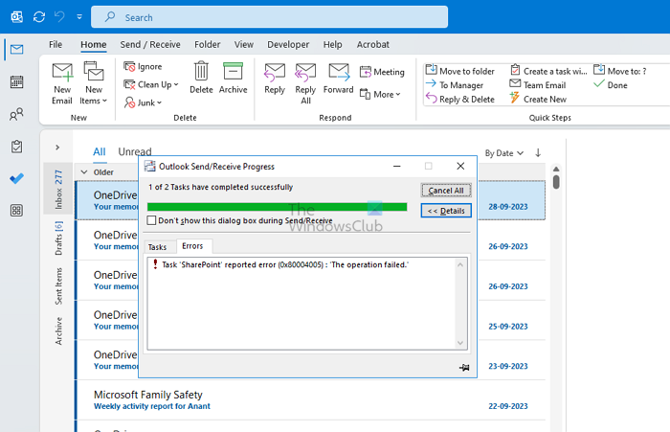Run the Team Email quick step

pos(538,85)
